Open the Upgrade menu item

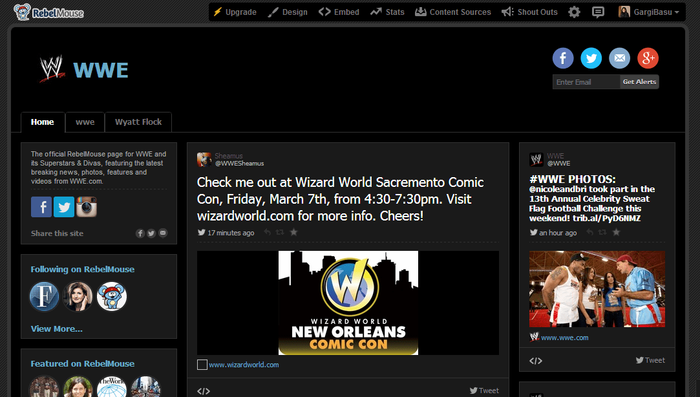[x=235, y=12]
